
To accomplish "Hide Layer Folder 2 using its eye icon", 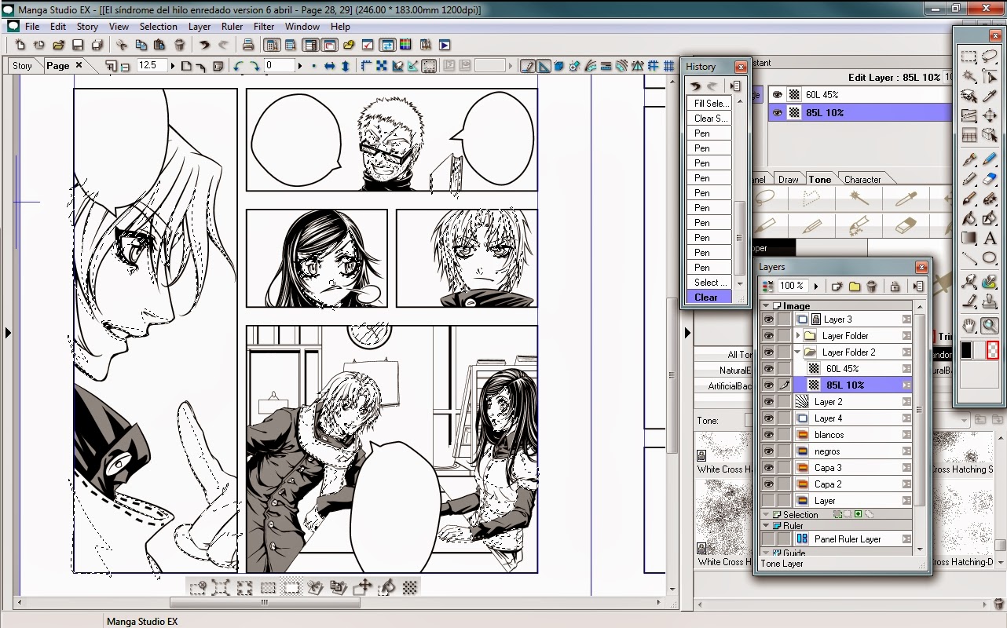I will pyautogui.click(x=768, y=352).
